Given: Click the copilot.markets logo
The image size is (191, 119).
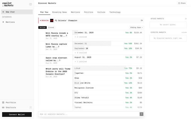Looking at the screenshot, I should pyautogui.click(x=8, y=4).
